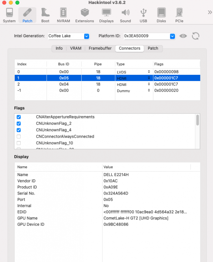
Task: Select GPU Name row CometLake-H GT2
Action: [107, 218]
